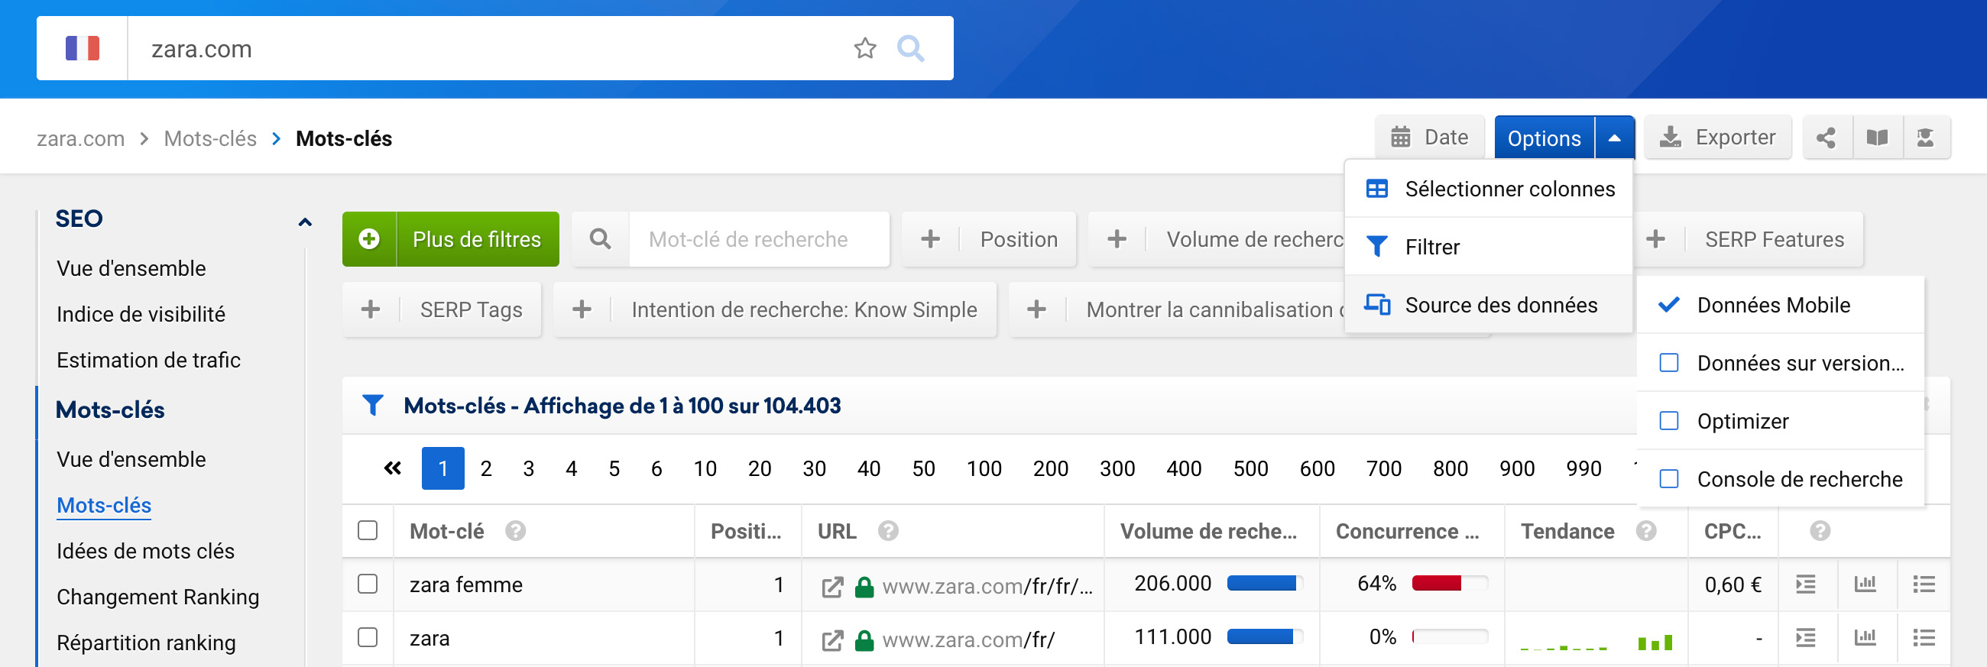Uncheck Données Mobile data source
Image resolution: width=1987 pixels, height=667 pixels.
[1668, 305]
